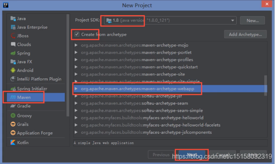Screen dimensions: 276x164
Task: Click the Java project type icon
Action: pyautogui.click(x=13, y=19)
